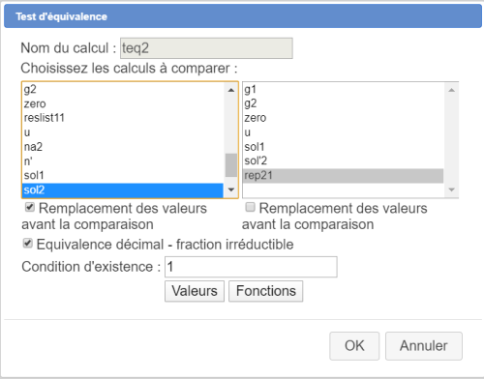Open the Valeurs button
The image size is (484, 379).
coord(195,291)
